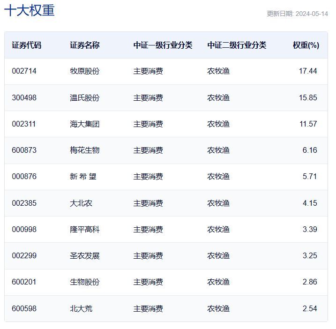The width and height of the screenshot is (336, 329).
Task: Click weight value 3.25
Action: 310,255
